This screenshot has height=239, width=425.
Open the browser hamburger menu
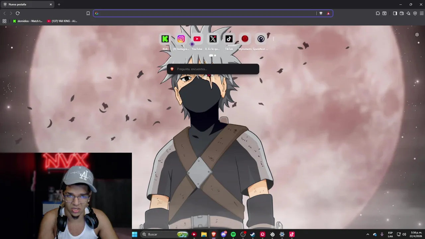pos(422,13)
